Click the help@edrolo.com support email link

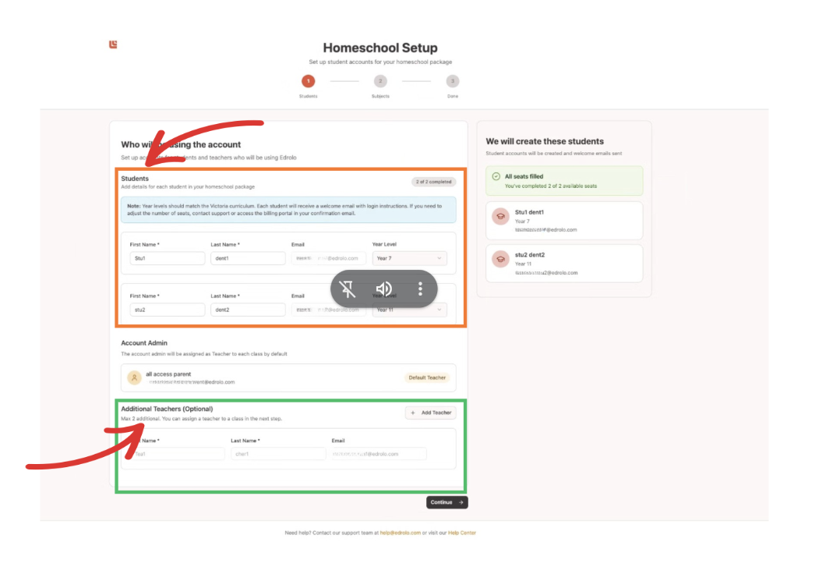[x=400, y=533]
